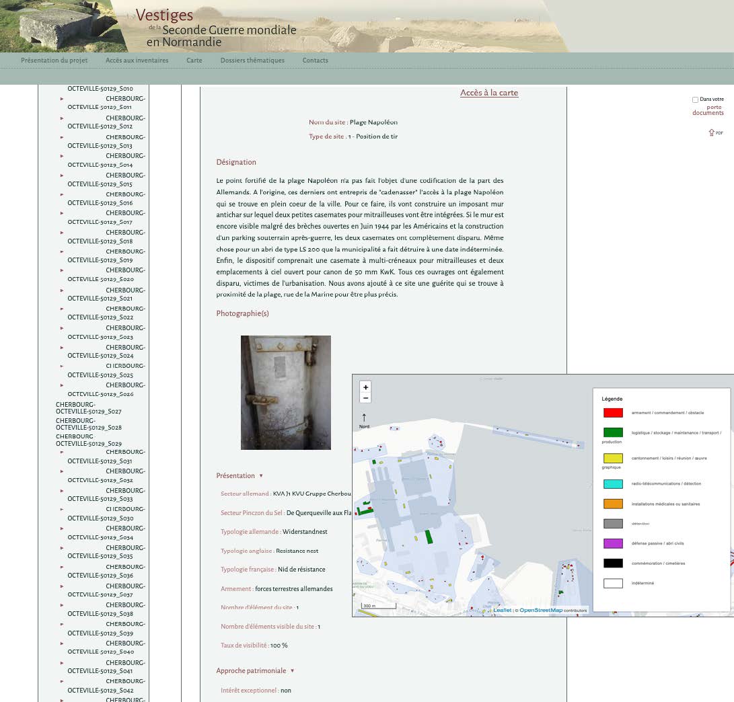Click arrow bullet beside CHERBOURG-OCTEVILLE-50129_S011
The height and width of the screenshot is (702, 734).
62,99
